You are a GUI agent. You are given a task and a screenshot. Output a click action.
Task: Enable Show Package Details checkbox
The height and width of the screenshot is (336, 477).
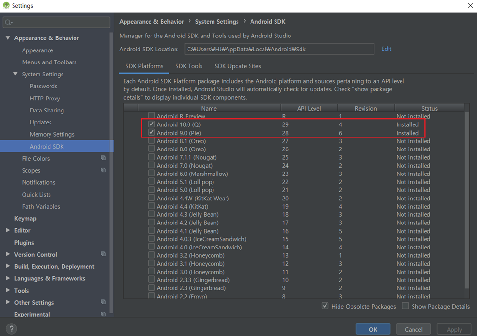pyautogui.click(x=405, y=306)
